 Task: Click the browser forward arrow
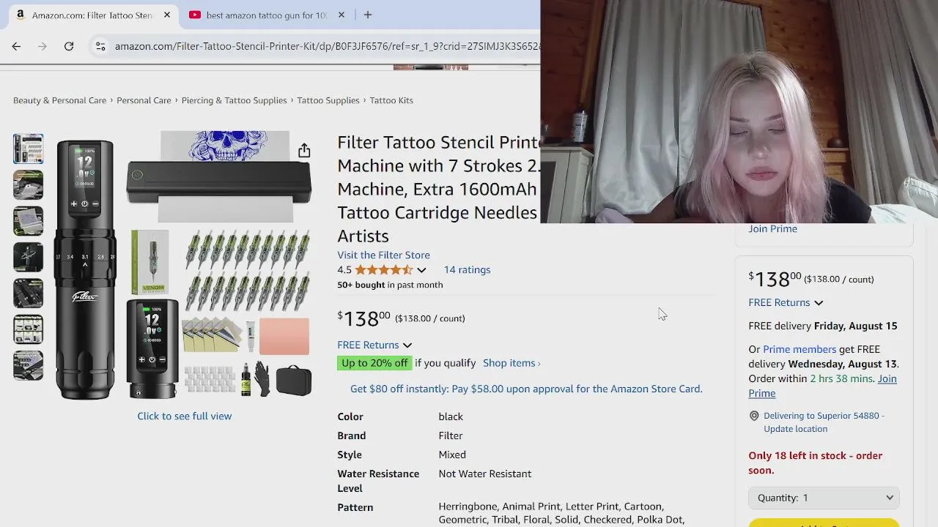pyautogui.click(x=43, y=46)
